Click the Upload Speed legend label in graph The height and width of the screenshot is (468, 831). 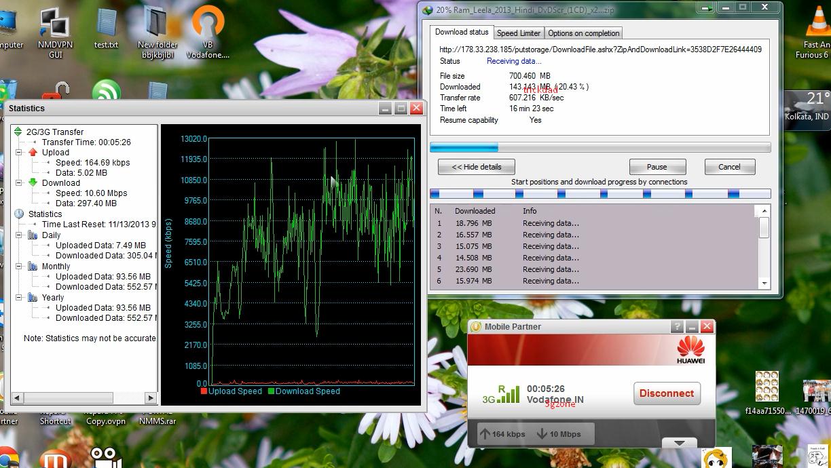point(235,391)
